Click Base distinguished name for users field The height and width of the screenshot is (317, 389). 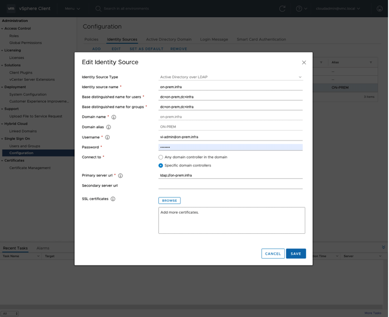coord(231,97)
